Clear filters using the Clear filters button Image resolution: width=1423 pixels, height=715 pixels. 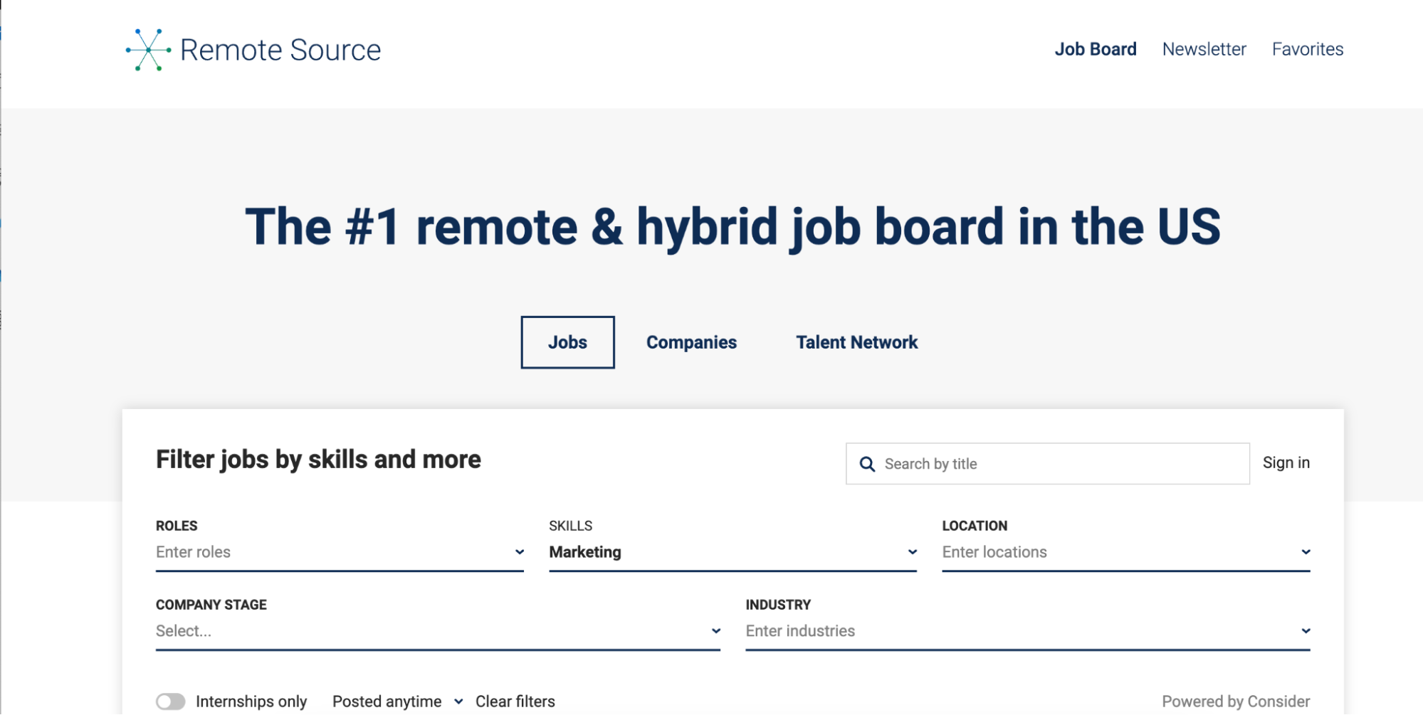pyautogui.click(x=515, y=701)
